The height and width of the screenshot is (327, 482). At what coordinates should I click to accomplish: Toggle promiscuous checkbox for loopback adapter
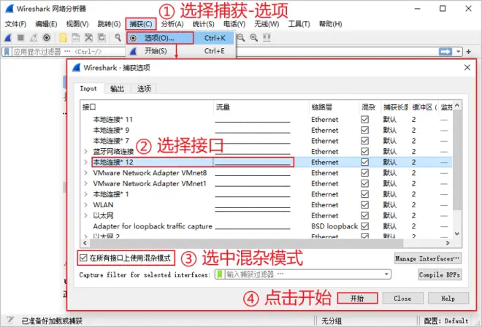click(365, 226)
